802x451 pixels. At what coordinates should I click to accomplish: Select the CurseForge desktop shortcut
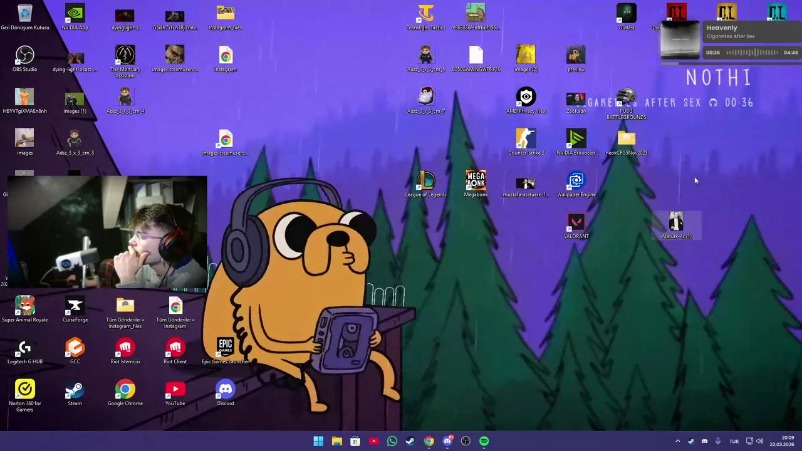[x=75, y=309]
